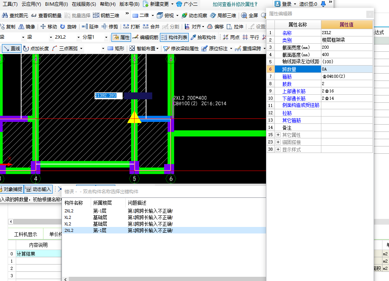Image resolution: width=389 pixels, height=281 pixels.
Task: Select 平行 parallel axis tool
Action: coord(251,37)
